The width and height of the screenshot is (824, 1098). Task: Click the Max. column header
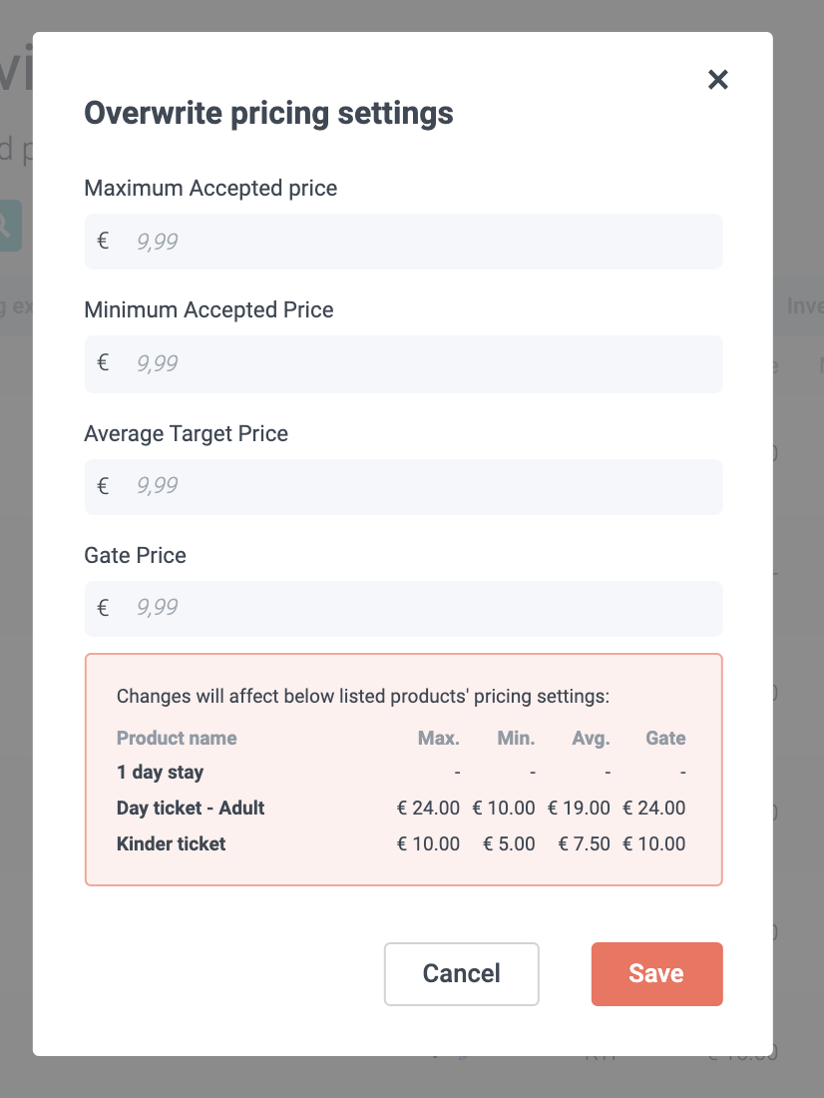click(x=438, y=739)
